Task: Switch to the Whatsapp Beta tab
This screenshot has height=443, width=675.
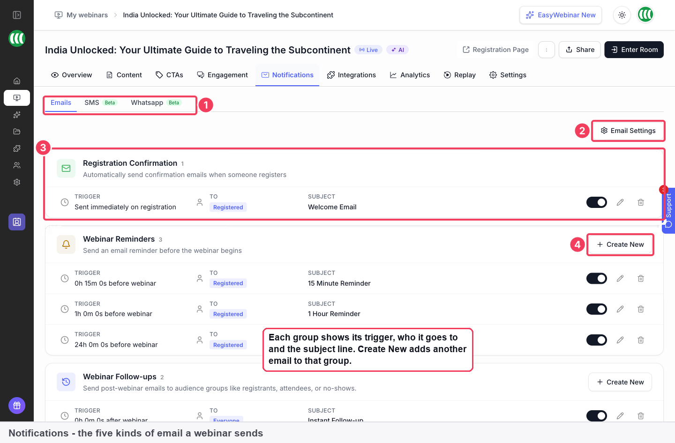Action: pos(156,103)
